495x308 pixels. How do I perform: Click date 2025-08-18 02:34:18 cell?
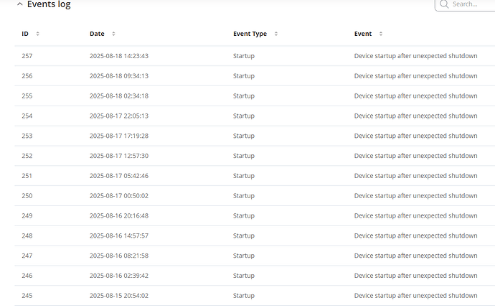point(119,96)
